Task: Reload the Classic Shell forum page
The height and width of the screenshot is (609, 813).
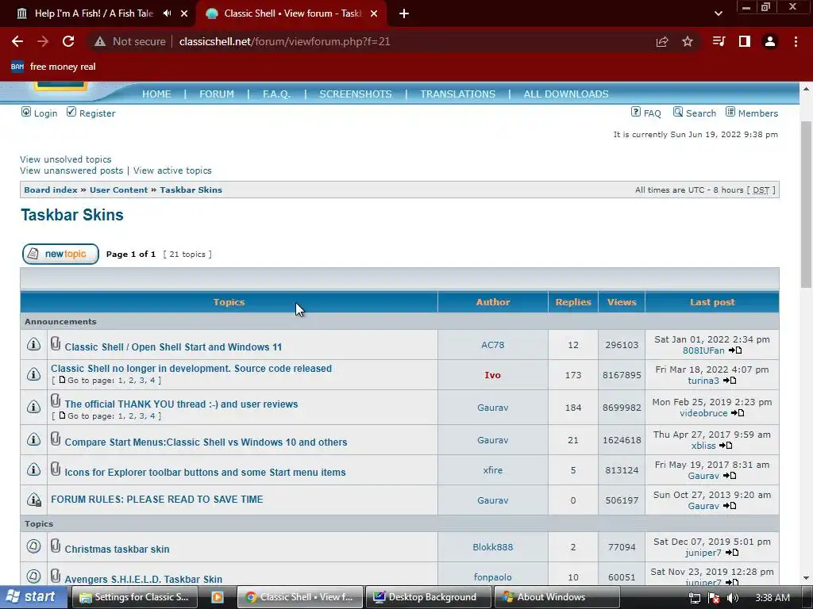Action: click(x=68, y=41)
